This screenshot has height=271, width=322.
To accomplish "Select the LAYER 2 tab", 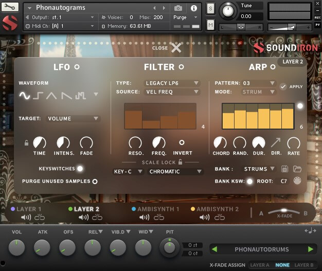I will click(x=84, y=209).
